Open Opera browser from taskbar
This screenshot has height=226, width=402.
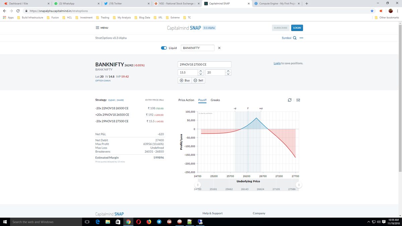point(138,222)
